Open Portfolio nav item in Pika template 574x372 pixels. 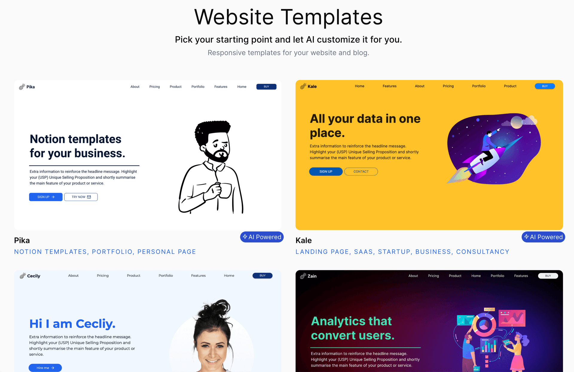point(198,87)
